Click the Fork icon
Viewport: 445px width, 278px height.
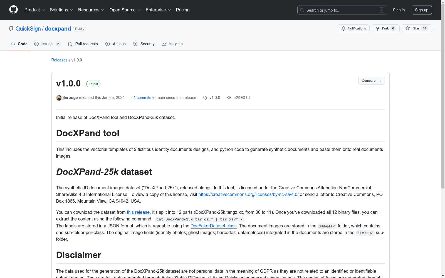pos(378,28)
